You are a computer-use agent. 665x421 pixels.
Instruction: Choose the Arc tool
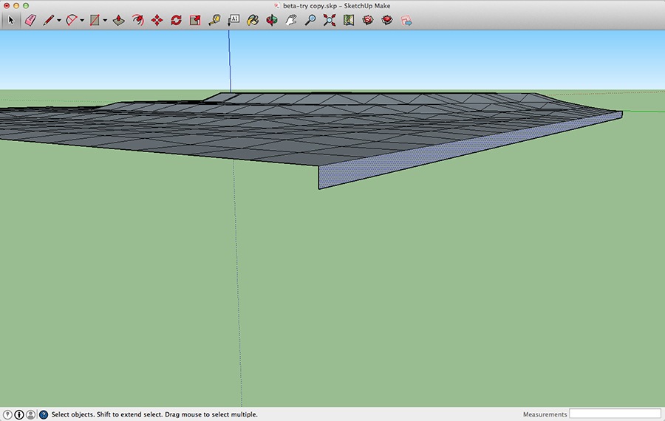pyautogui.click(x=71, y=20)
